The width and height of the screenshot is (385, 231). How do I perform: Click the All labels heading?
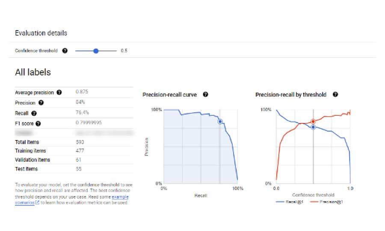click(33, 73)
